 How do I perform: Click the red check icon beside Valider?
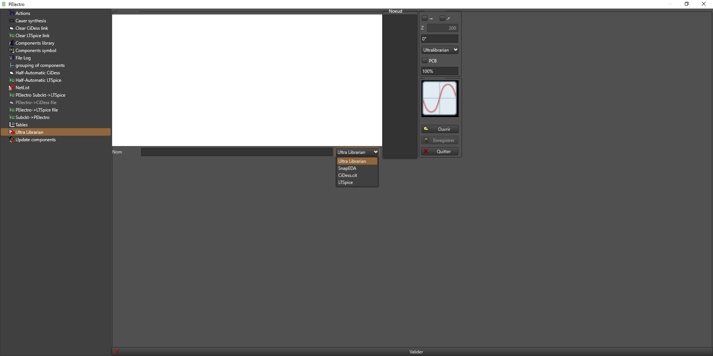click(116, 352)
